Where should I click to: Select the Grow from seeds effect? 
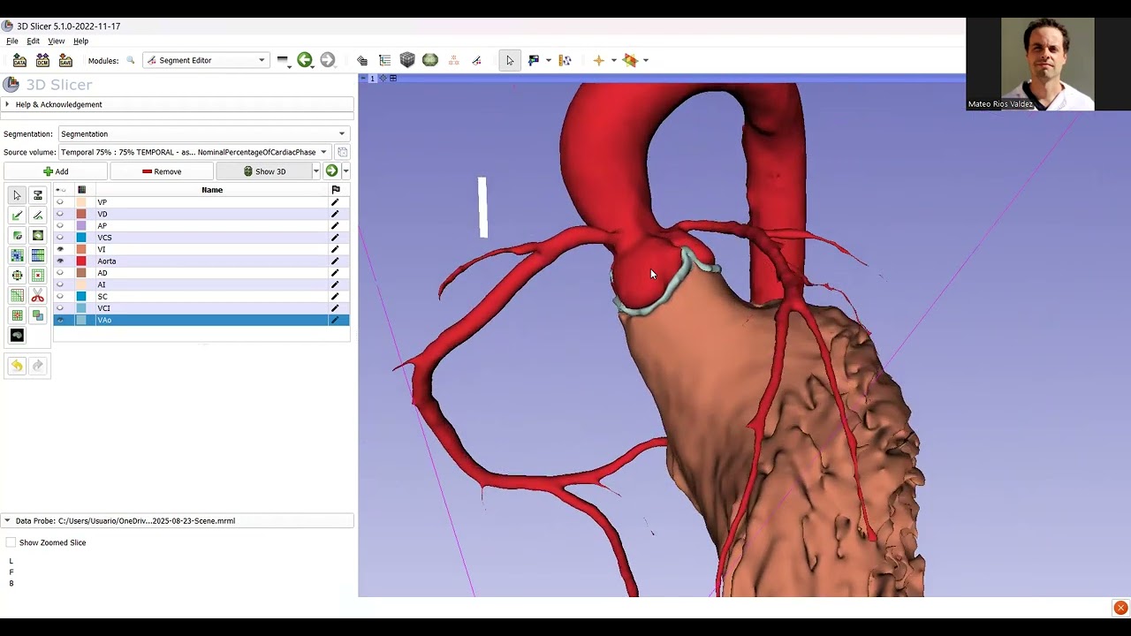click(x=17, y=255)
